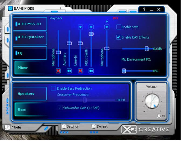
Task: Click the X-Fi logo
Action: click(x=129, y=129)
